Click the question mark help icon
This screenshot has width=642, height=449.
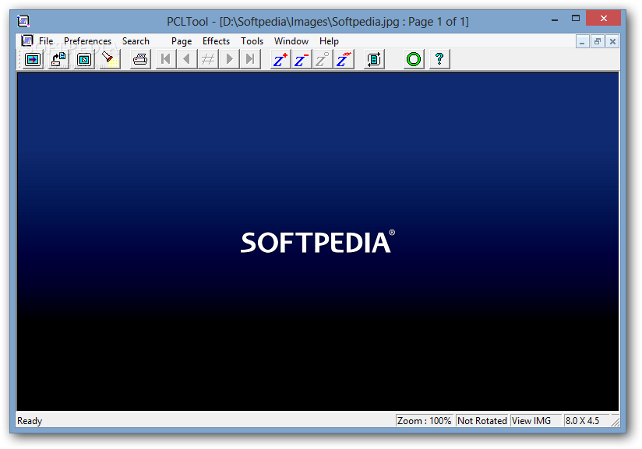(x=439, y=59)
